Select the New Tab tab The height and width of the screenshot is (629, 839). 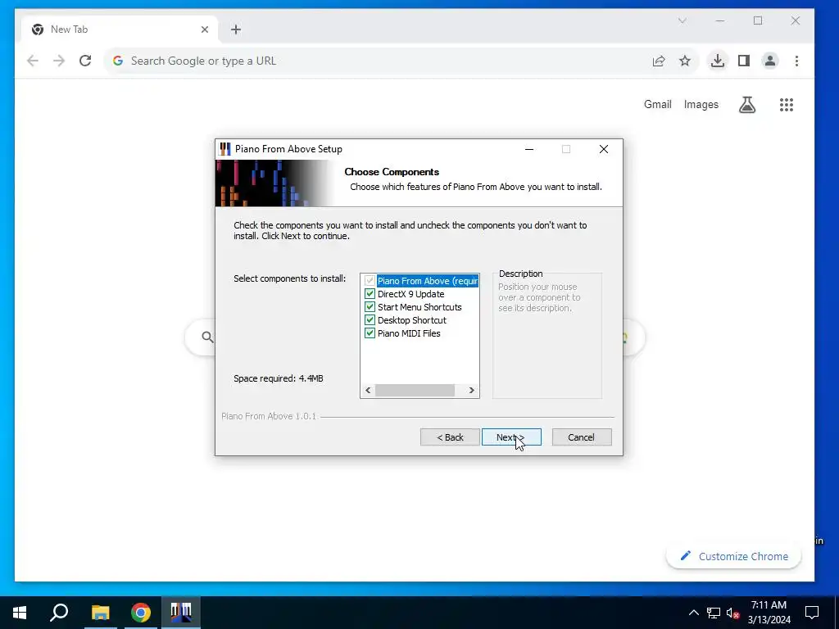(120, 30)
